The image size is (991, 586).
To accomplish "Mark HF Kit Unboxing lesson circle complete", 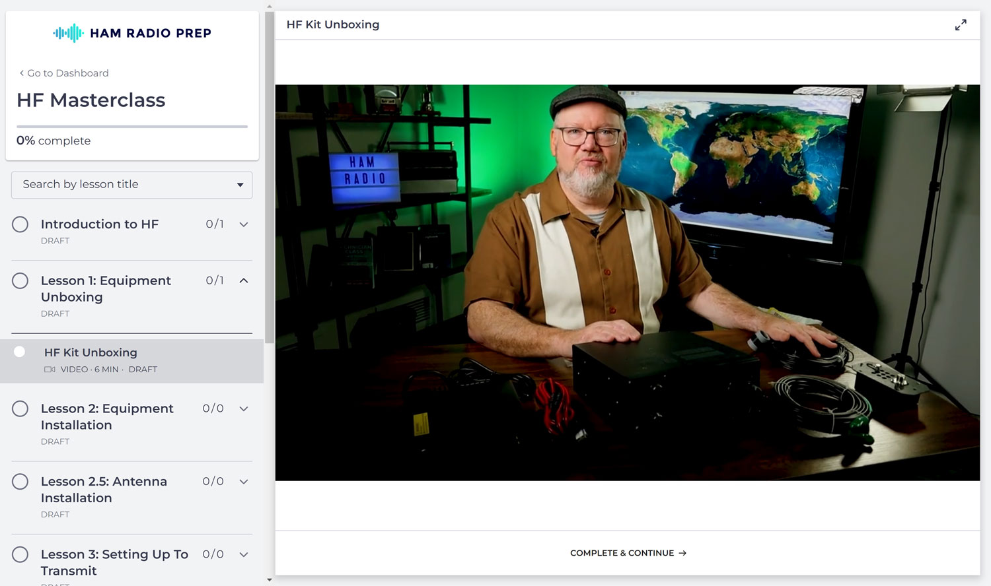I will pos(19,352).
